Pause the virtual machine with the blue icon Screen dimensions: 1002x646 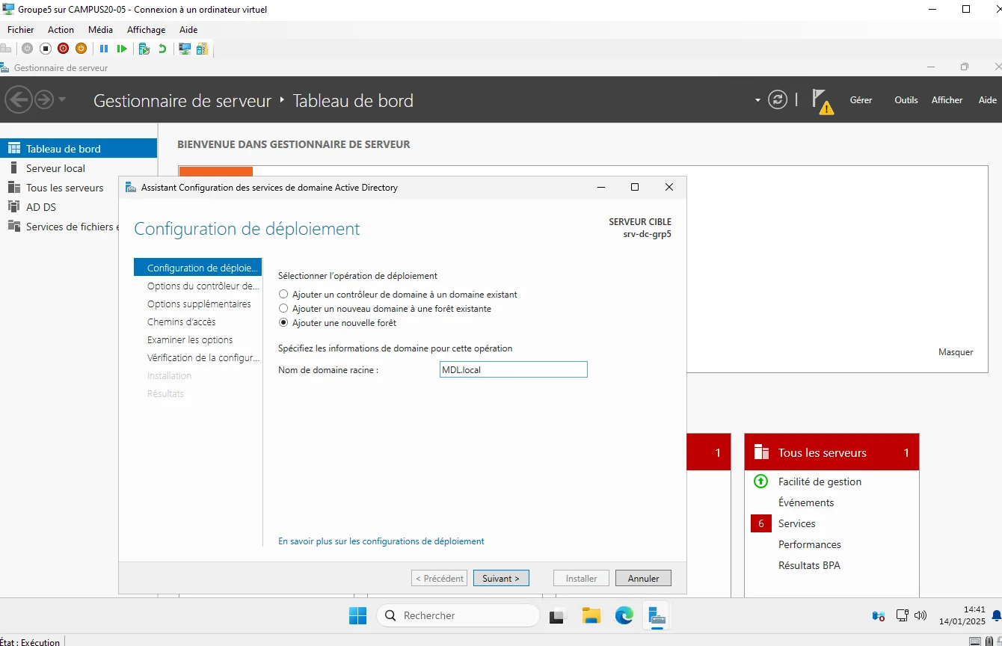click(104, 49)
